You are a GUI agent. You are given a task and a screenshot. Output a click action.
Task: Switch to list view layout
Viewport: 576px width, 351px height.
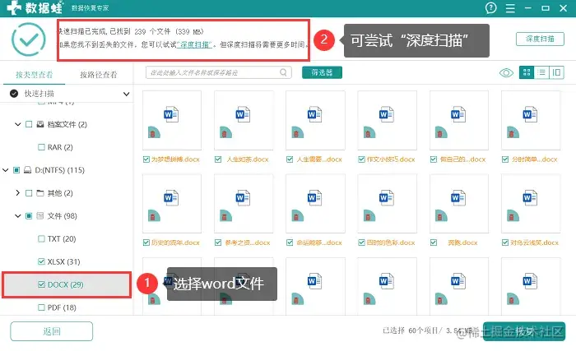(x=541, y=72)
